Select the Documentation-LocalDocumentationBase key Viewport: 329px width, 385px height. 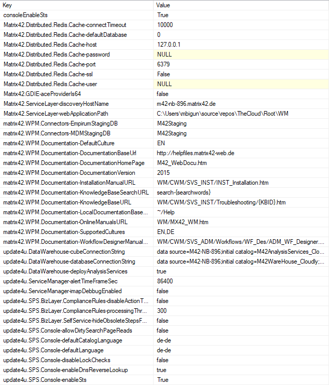click(77, 212)
